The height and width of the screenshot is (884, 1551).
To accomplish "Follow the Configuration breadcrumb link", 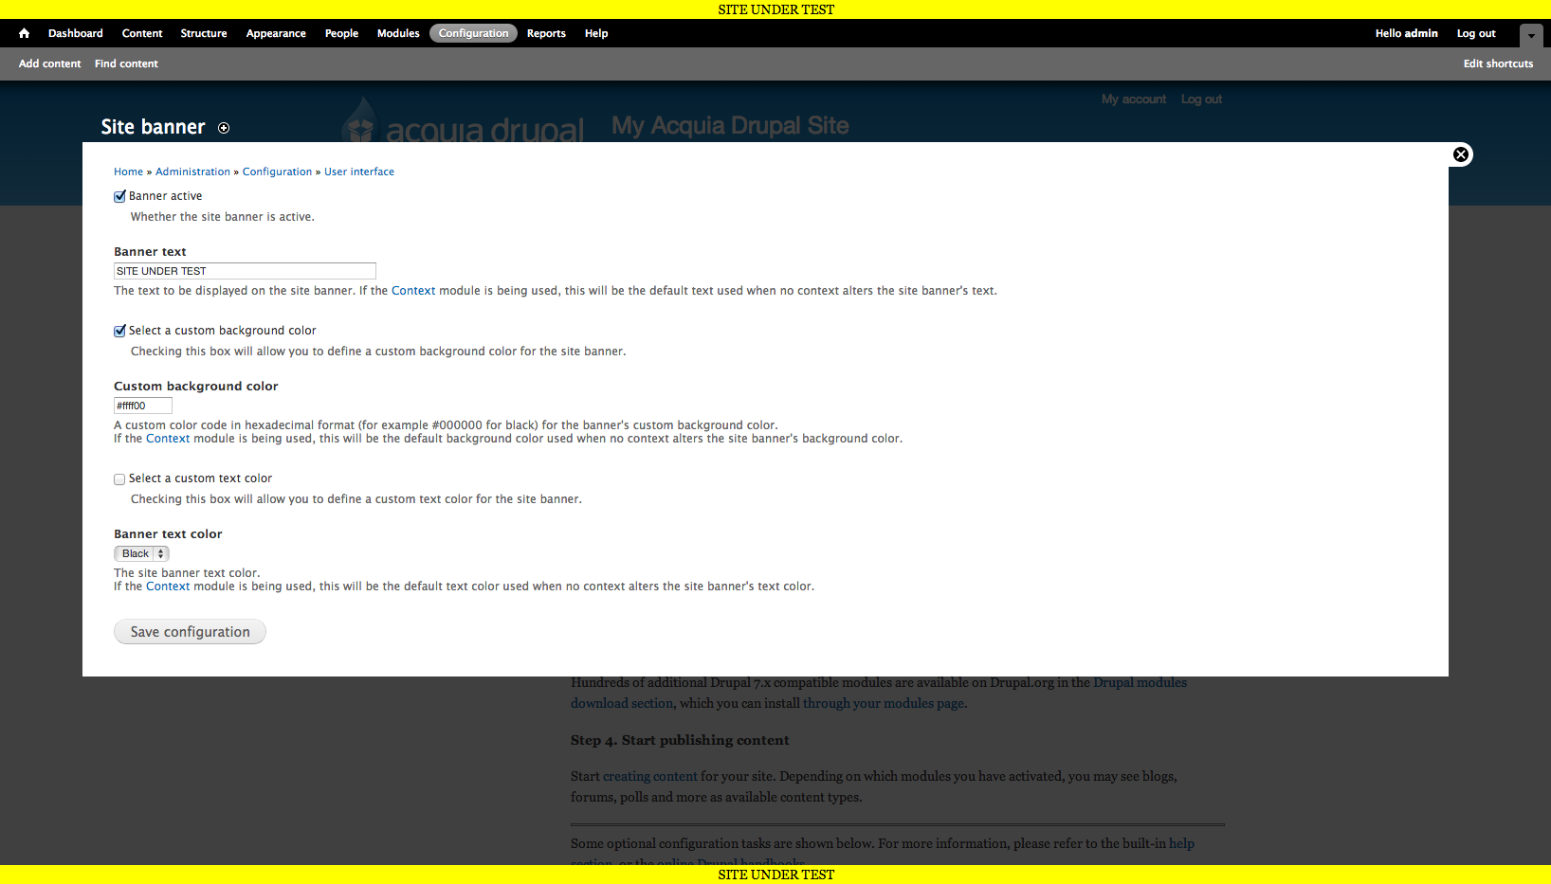I will [277, 171].
